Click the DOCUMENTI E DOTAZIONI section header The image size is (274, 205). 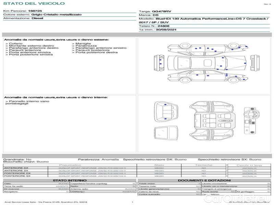204,180
